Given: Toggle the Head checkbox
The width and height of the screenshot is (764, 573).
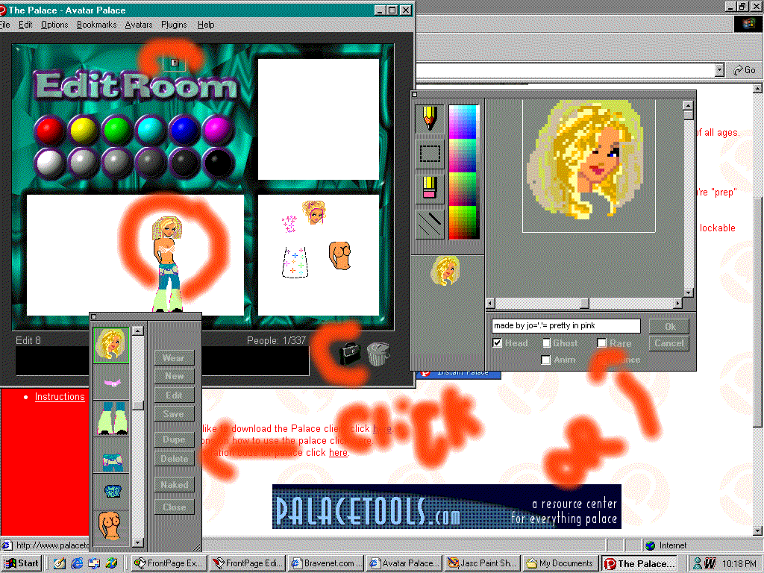Looking at the screenshot, I should point(497,343).
